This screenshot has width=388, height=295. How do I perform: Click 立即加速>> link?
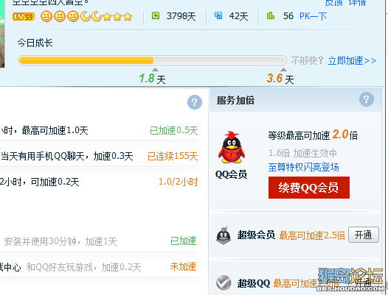click(352, 61)
